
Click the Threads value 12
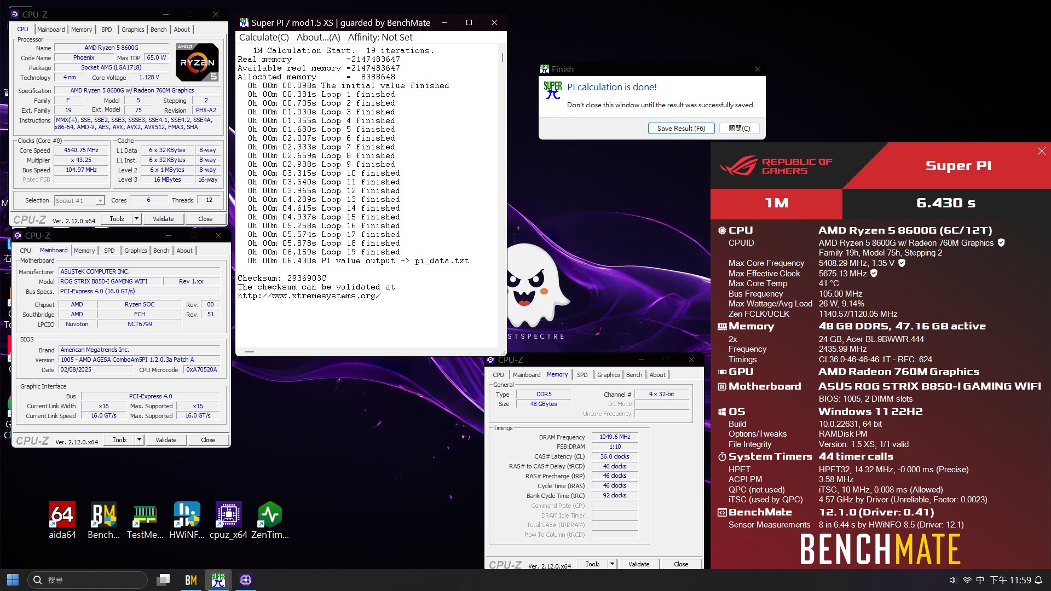[209, 200]
